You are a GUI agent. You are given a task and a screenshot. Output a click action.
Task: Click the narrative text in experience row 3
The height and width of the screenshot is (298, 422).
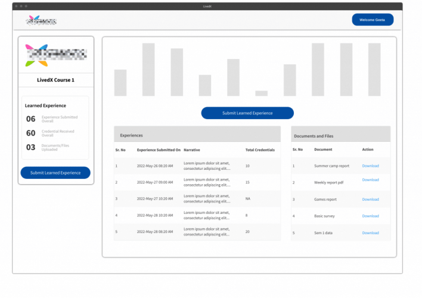207,198
